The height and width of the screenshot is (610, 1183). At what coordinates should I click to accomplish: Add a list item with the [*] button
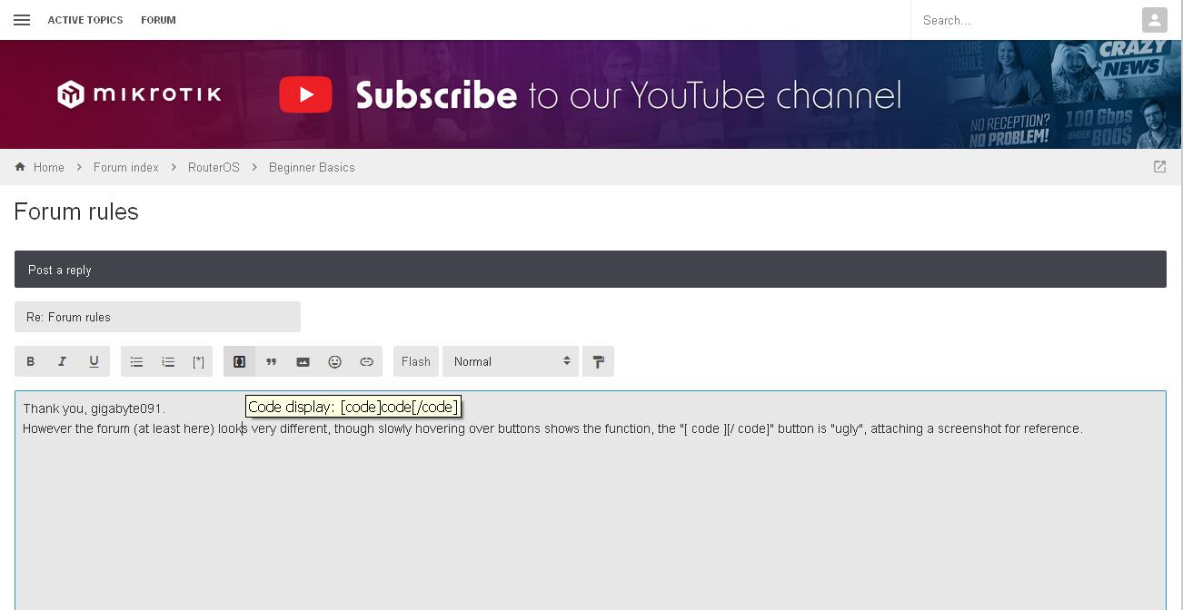198,361
